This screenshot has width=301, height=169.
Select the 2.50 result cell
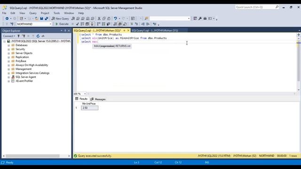[90, 108]
